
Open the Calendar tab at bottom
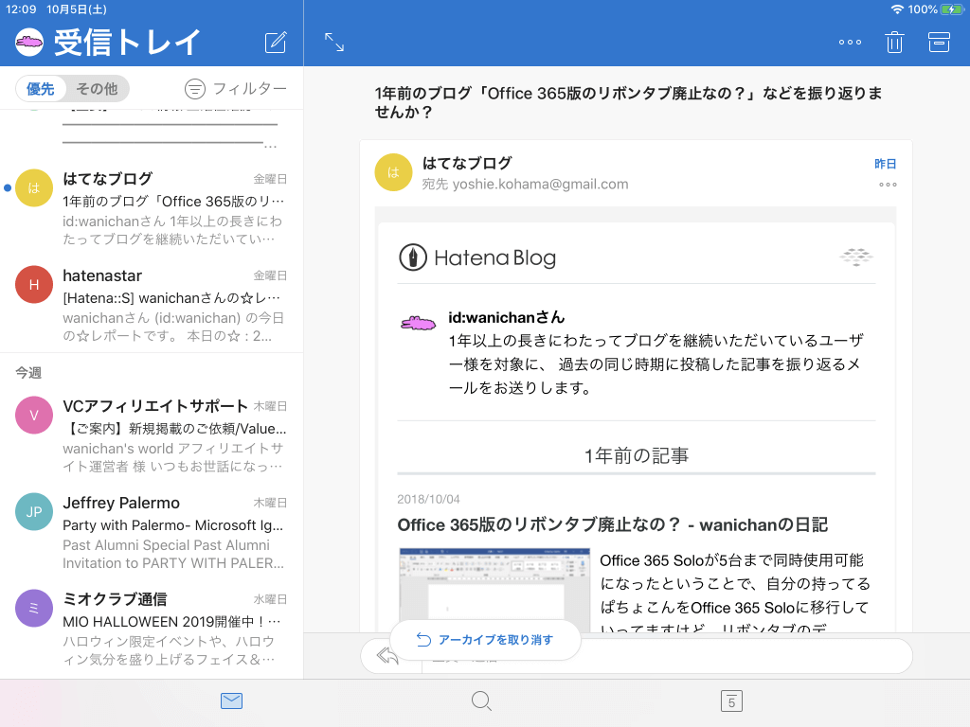[x=732, y=701]
